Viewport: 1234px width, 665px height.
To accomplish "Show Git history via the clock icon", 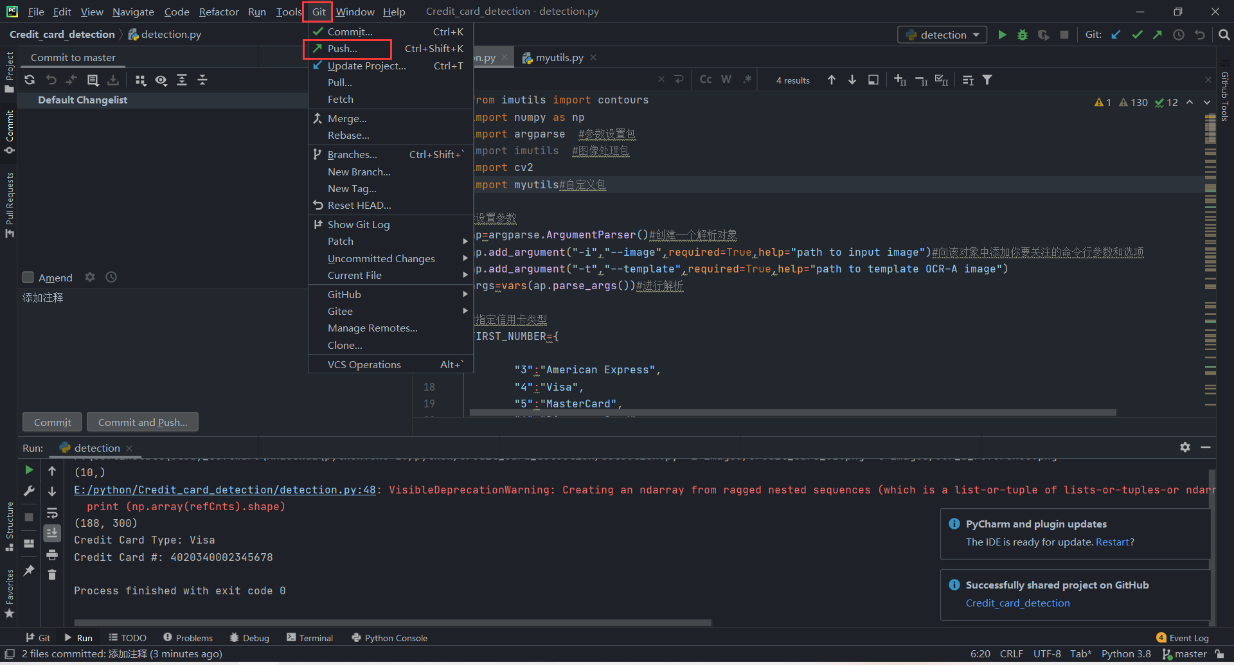I will (x=1179, y=35).
